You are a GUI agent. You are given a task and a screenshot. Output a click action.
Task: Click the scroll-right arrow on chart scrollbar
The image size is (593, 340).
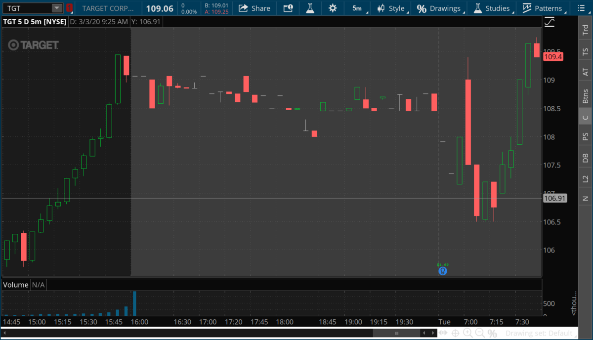[433, 334]
